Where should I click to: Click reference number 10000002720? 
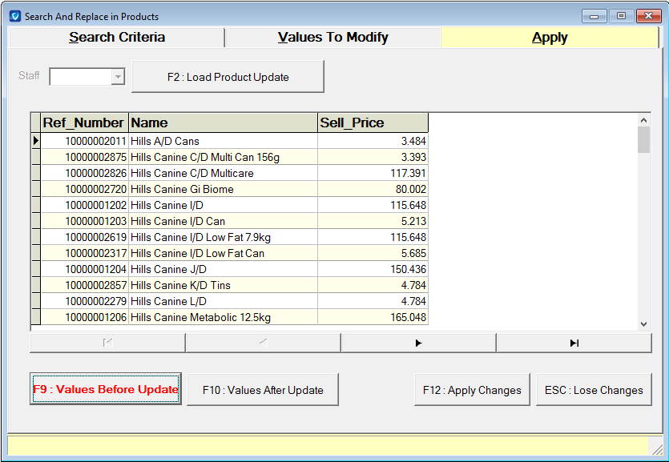pos(84,189)
